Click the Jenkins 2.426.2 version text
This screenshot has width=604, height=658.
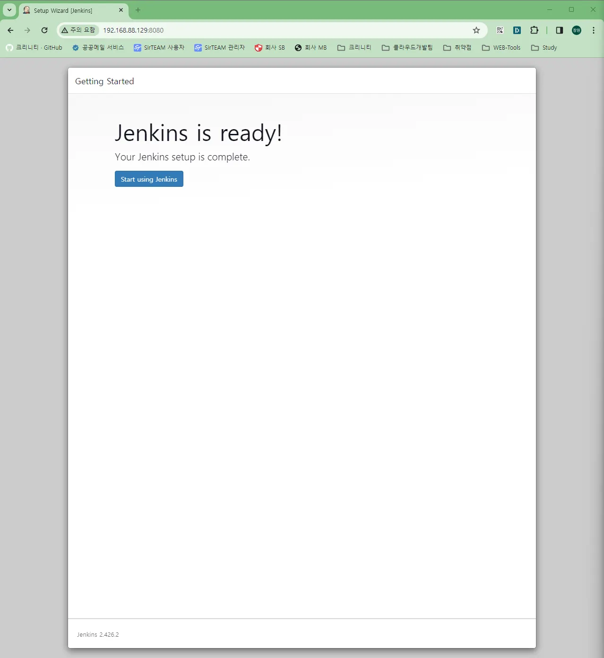coord(98,634)
